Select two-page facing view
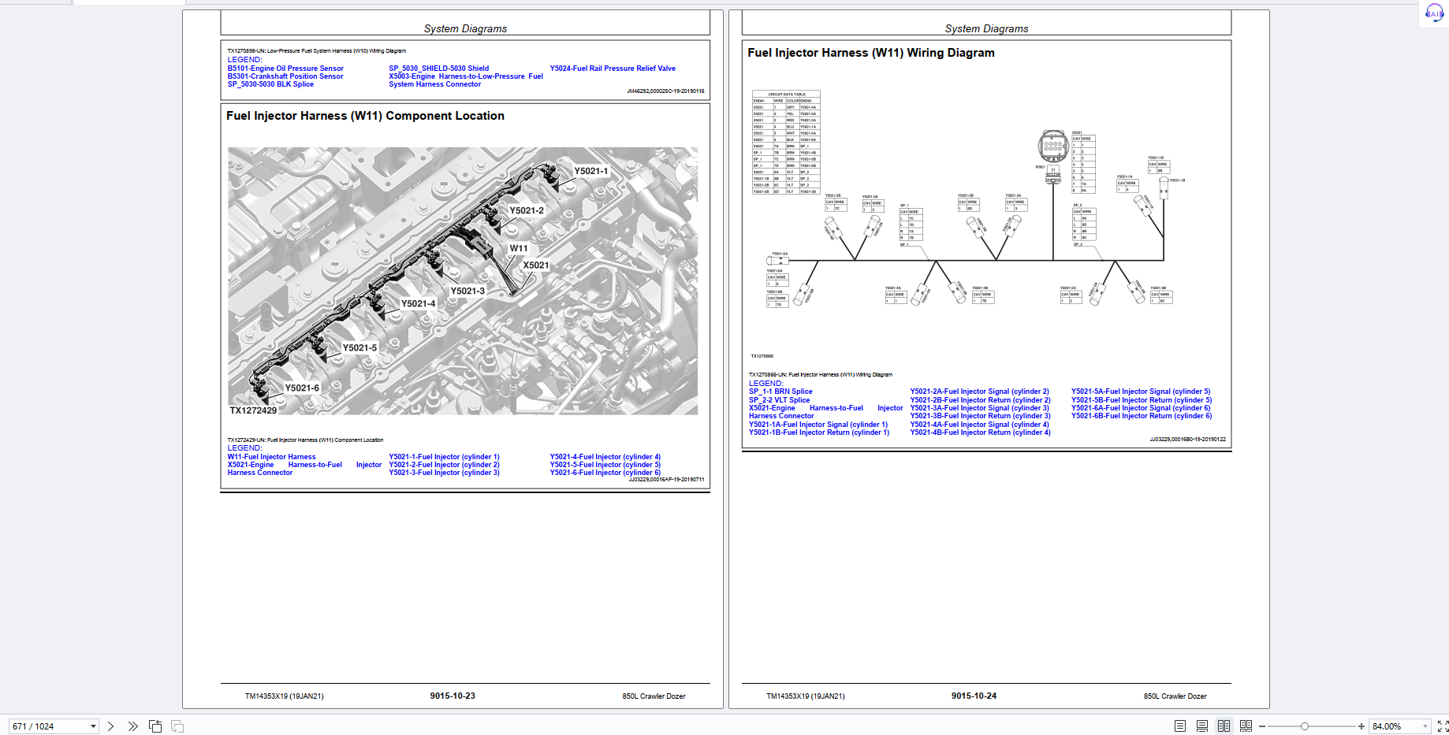This screenshot has height=735, width=1449. 1224,726
